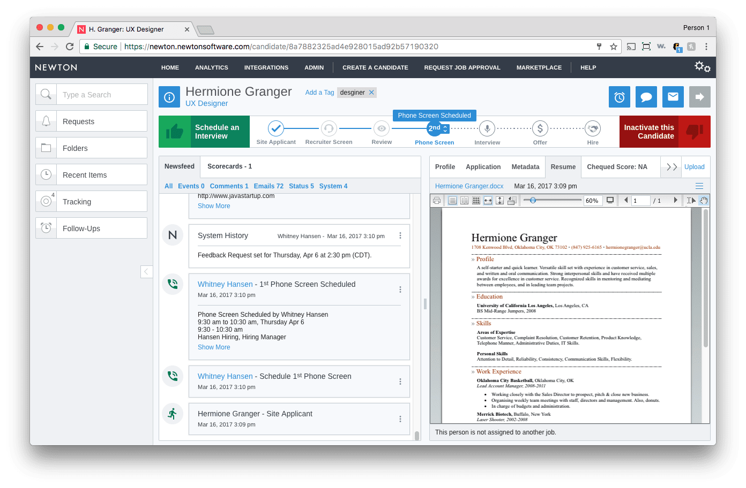
Task: Switch to the Application tab
Action: click(483, 166)
